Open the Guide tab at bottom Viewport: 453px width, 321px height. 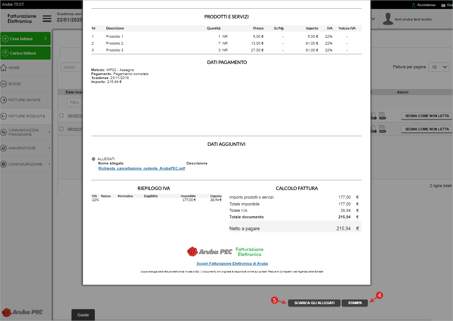point(83,315)
